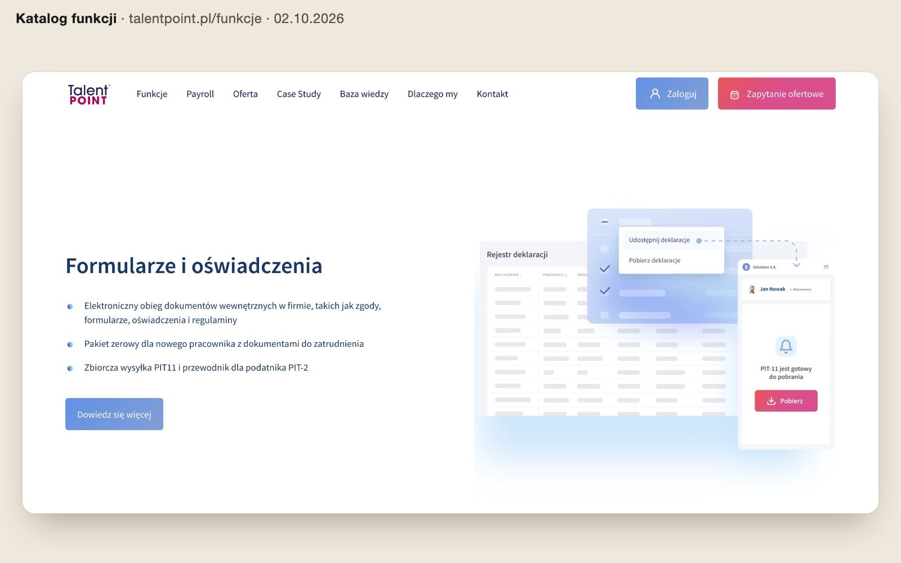
Task: Click the download icon in Pobierz button
Action: [771, 401]
